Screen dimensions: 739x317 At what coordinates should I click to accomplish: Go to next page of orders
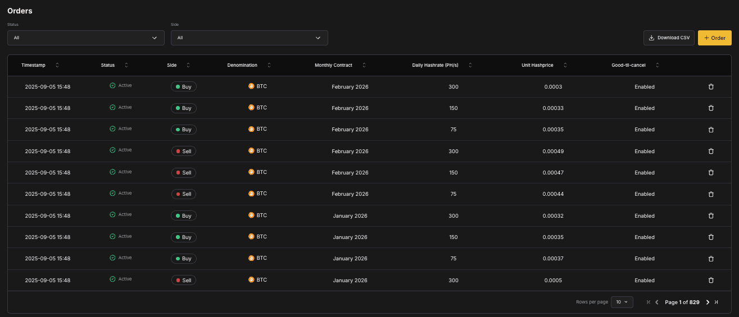coord(708,302)
